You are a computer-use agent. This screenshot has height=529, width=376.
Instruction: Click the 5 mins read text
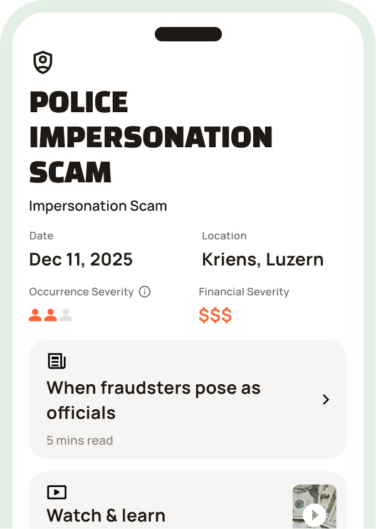(x=80, y=441)
